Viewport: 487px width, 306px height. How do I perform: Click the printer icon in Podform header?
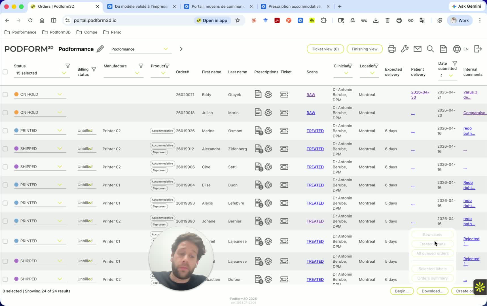[391, 49]
